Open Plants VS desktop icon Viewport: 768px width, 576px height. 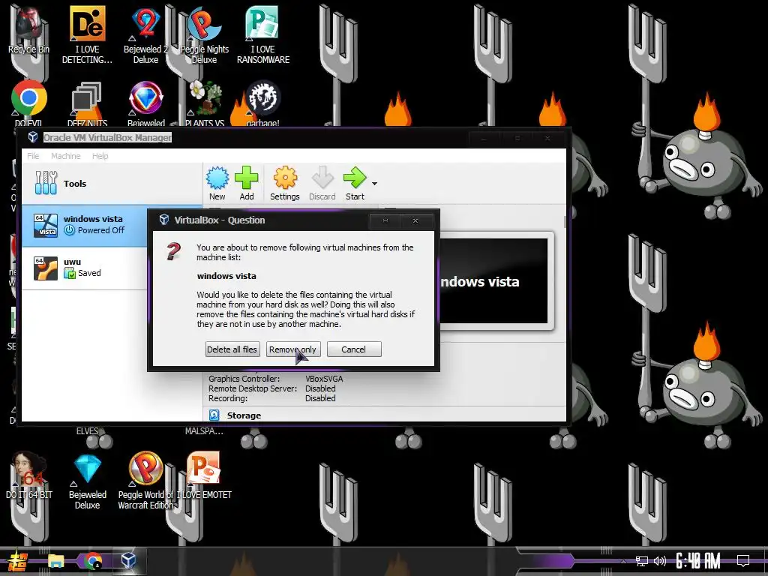pos(204,102)
